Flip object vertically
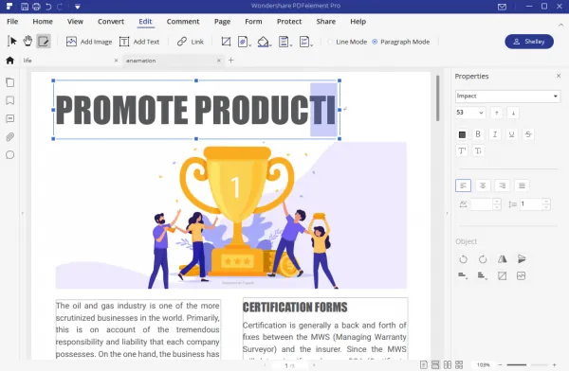The height and width of the screenshot is (371, 569). coord(522,259)
